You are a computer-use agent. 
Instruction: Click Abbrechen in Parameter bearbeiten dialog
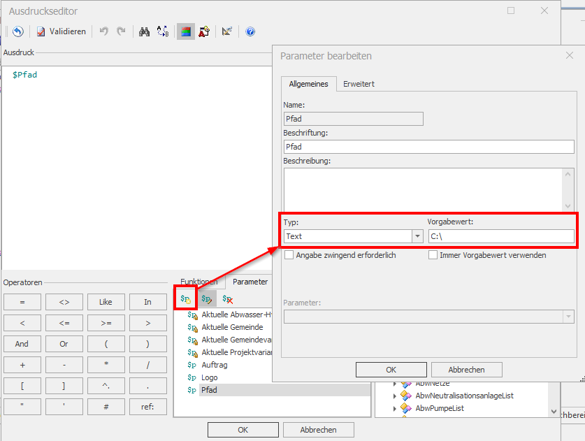click(466, 370)
